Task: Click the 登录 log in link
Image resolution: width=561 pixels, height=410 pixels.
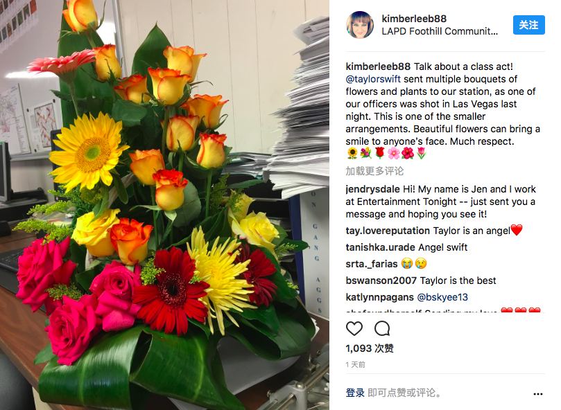Action: tap(355, 393)
